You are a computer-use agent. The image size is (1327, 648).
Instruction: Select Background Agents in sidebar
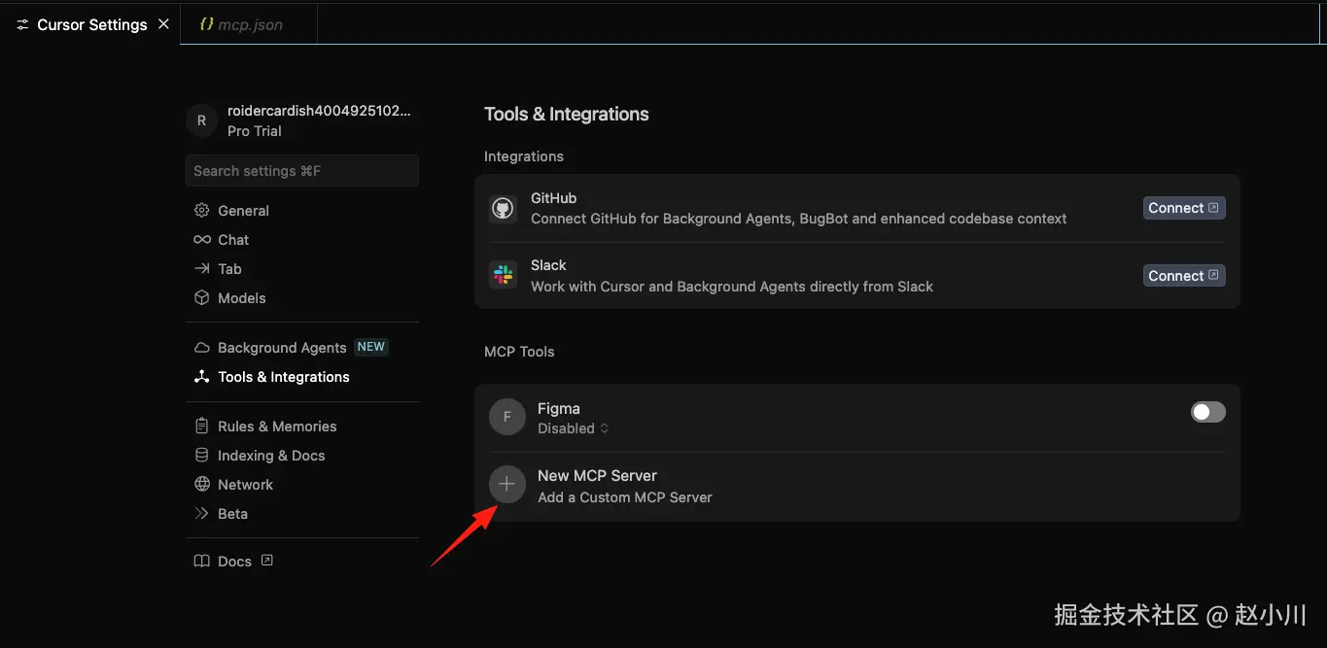point(282,348)
